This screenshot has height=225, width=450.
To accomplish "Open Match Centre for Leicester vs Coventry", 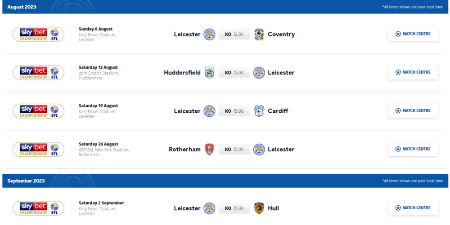I will 413,34.
